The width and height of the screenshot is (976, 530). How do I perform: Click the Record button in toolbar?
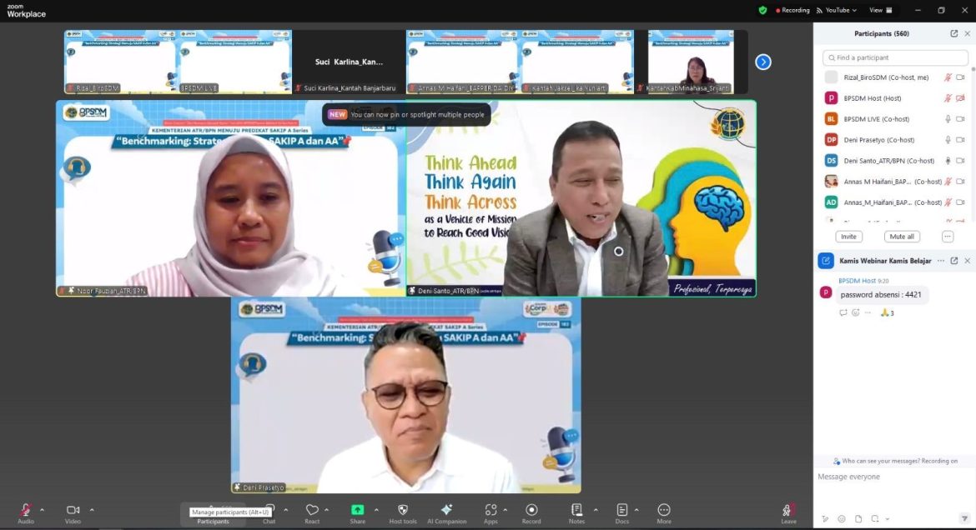(x=531, y=513)
